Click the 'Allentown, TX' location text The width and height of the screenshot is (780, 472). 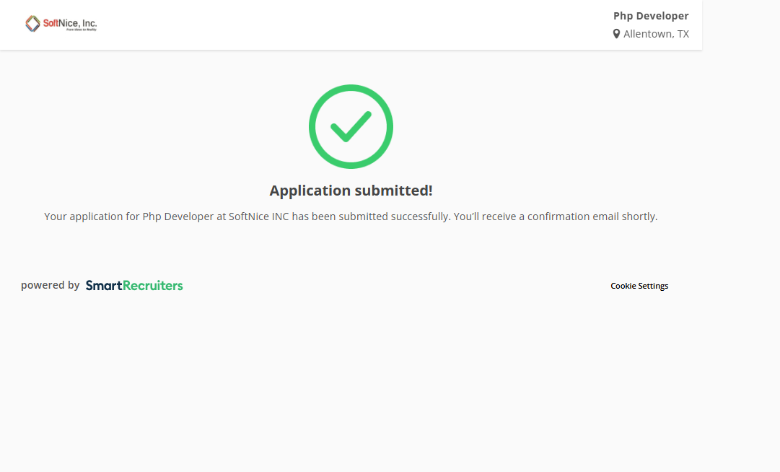tap(656, 34)
